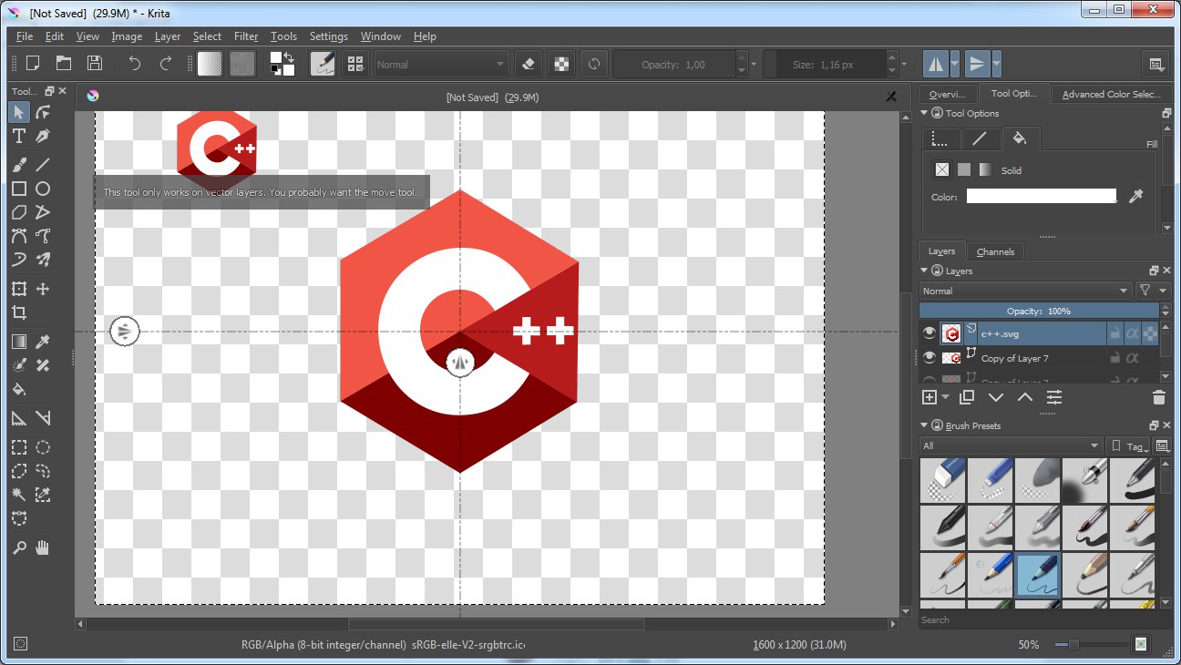Click the Search field under brush presets
1181x665 pixels.
coord(1039,619)
